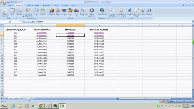Open the Datos ribbon tab
Screen dimensions: 194x109
56,5
